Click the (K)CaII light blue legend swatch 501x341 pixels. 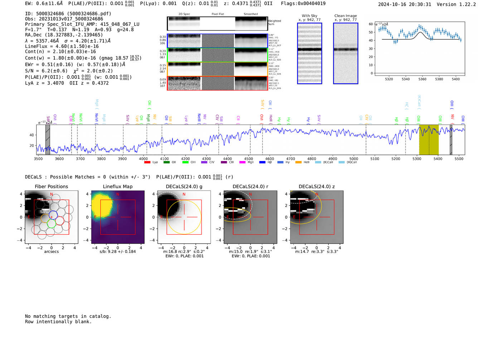pos(318,162)
